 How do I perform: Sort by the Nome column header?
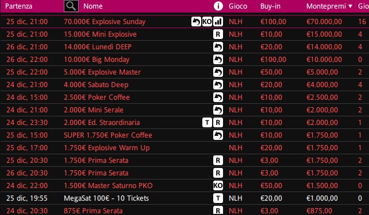pos(93,6)
